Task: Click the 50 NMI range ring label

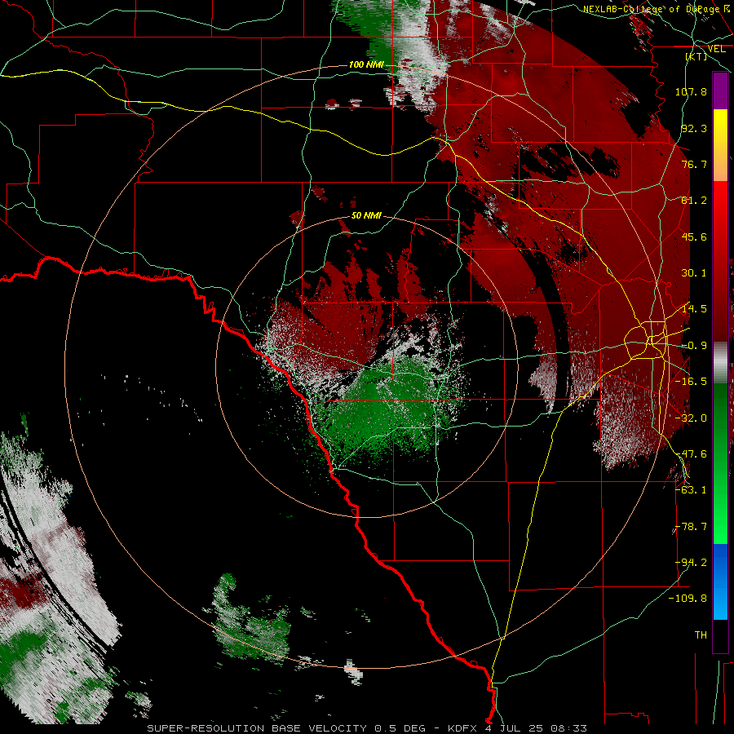Action: [366, 216]
